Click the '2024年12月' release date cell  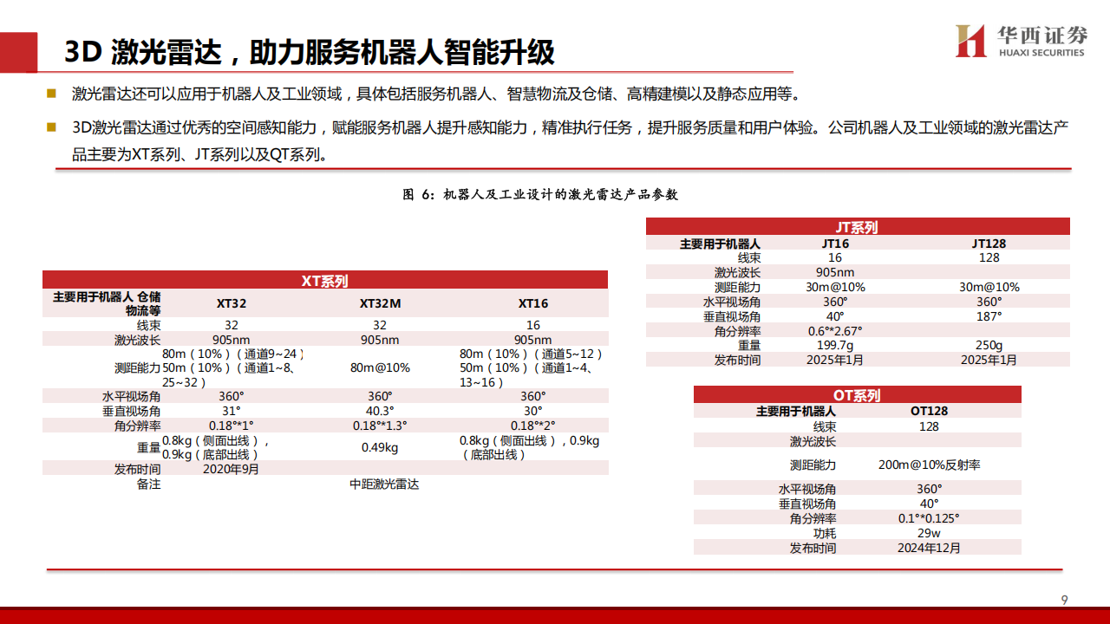929,548
